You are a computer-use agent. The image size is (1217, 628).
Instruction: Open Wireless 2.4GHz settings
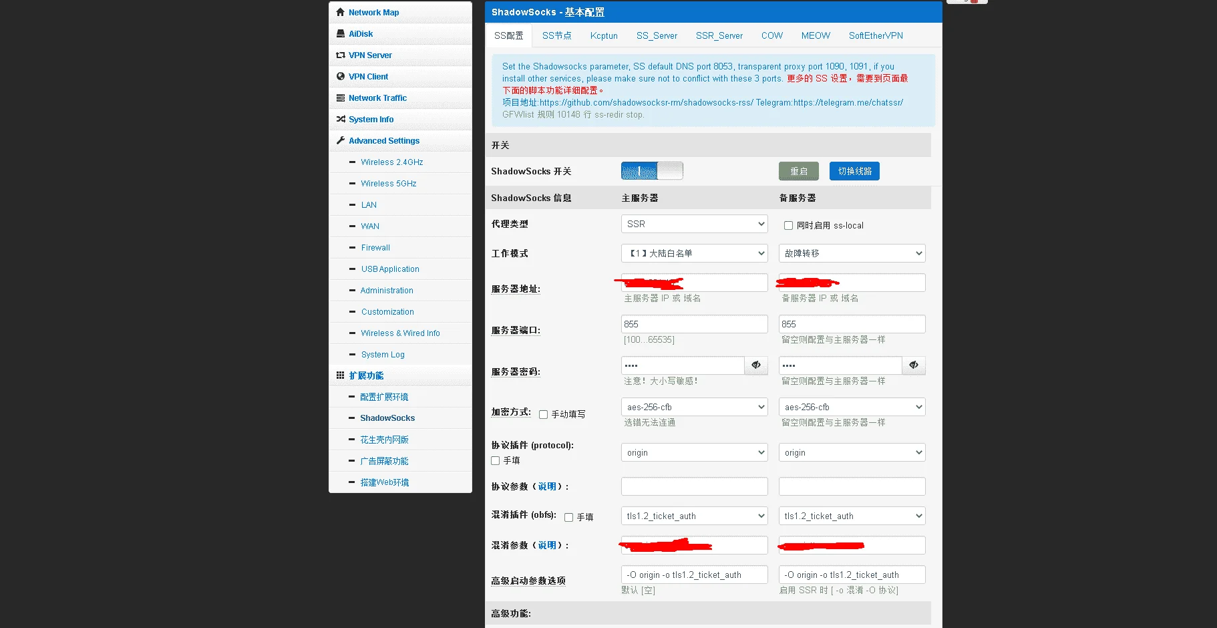click(x=392, y=162)
